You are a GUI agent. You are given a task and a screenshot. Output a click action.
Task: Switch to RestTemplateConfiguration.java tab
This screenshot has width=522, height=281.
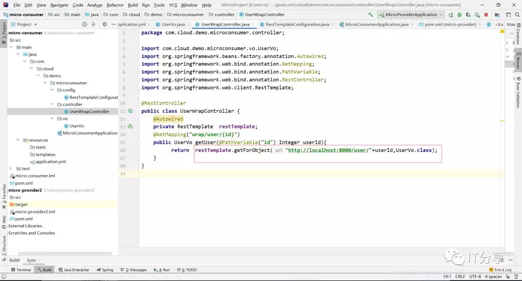(297, 24)
